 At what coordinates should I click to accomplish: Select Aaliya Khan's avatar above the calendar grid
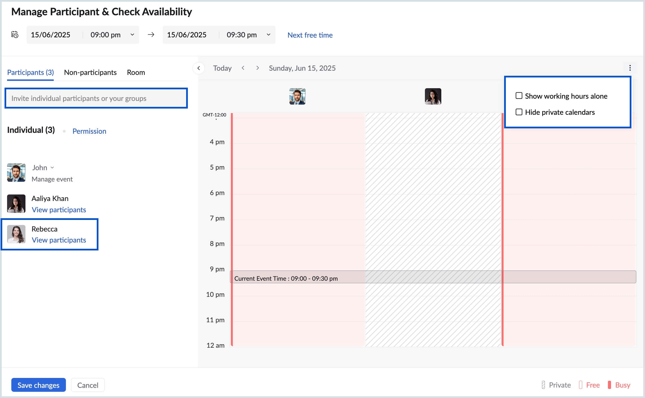pyautogui.click(x=433, y=96)
